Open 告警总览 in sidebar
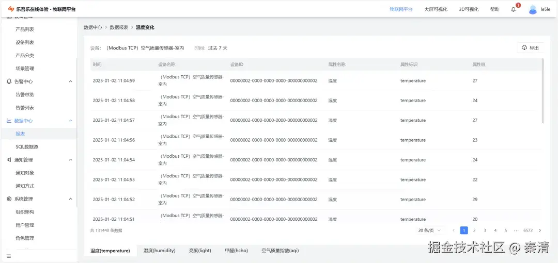 click(x=25, y=94)
